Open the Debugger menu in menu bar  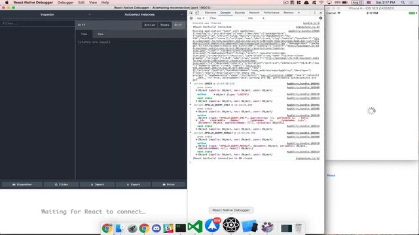pos(65,3)
